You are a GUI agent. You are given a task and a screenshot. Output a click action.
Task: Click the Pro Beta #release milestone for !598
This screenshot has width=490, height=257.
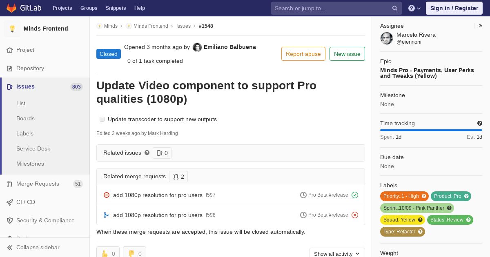tap(328, 215)
